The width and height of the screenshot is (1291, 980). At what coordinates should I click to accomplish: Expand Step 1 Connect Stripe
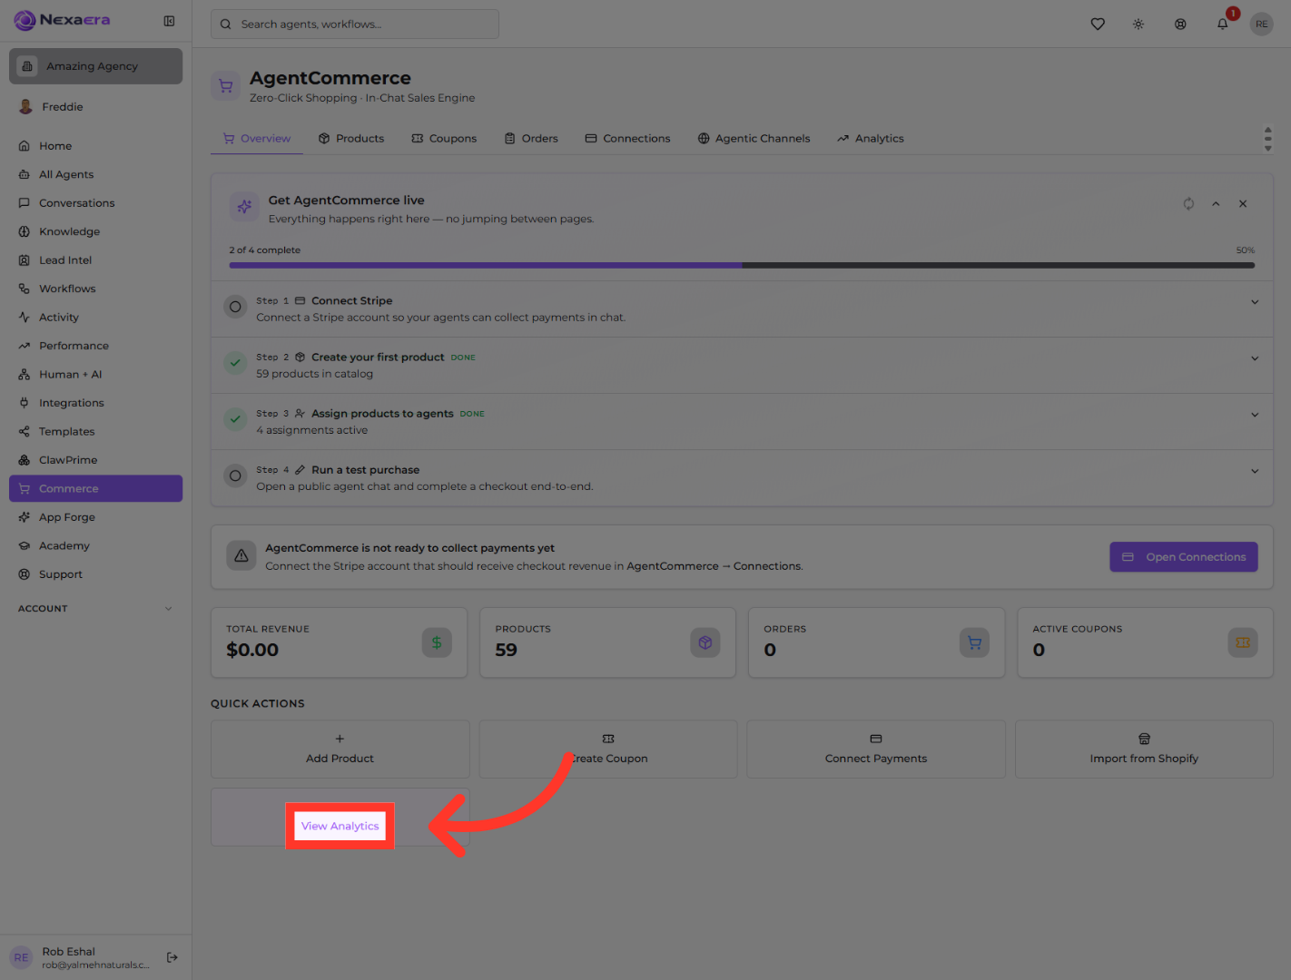point(1255,302)
